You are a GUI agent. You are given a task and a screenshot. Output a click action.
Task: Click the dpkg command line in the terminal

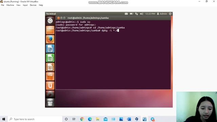[87, 30]
